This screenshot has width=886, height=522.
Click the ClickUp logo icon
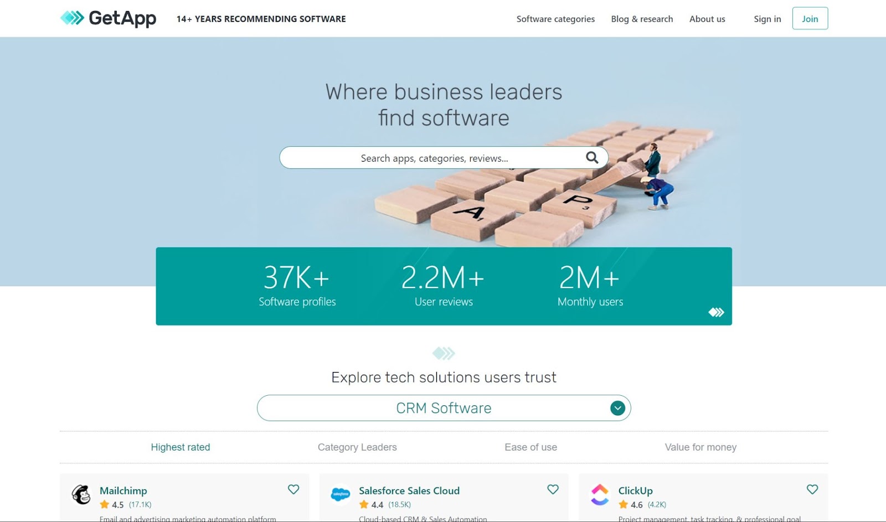click(600, 494)
